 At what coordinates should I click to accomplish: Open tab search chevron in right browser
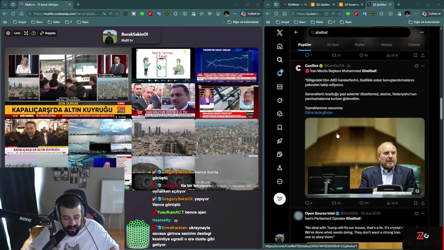268,5
